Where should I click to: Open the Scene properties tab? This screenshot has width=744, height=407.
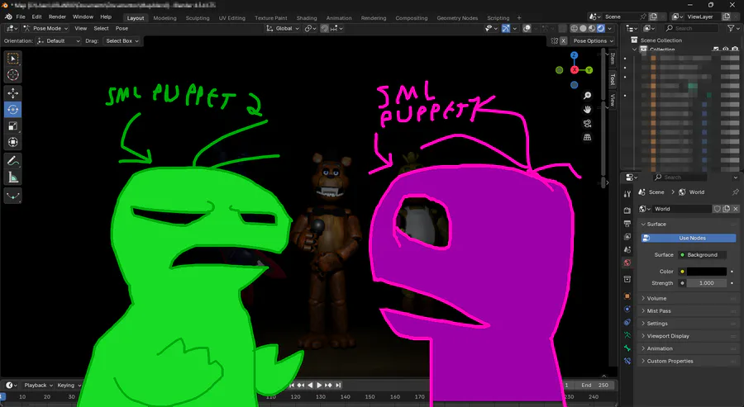tap(627, 249)
